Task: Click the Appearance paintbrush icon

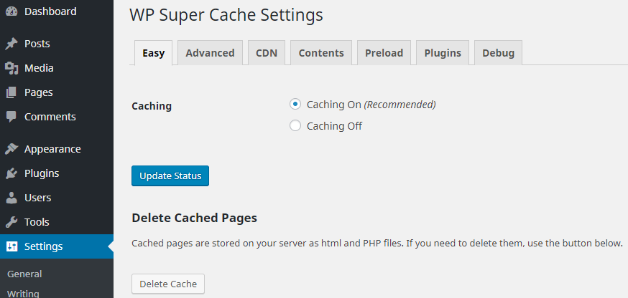Action: point(11,149)
